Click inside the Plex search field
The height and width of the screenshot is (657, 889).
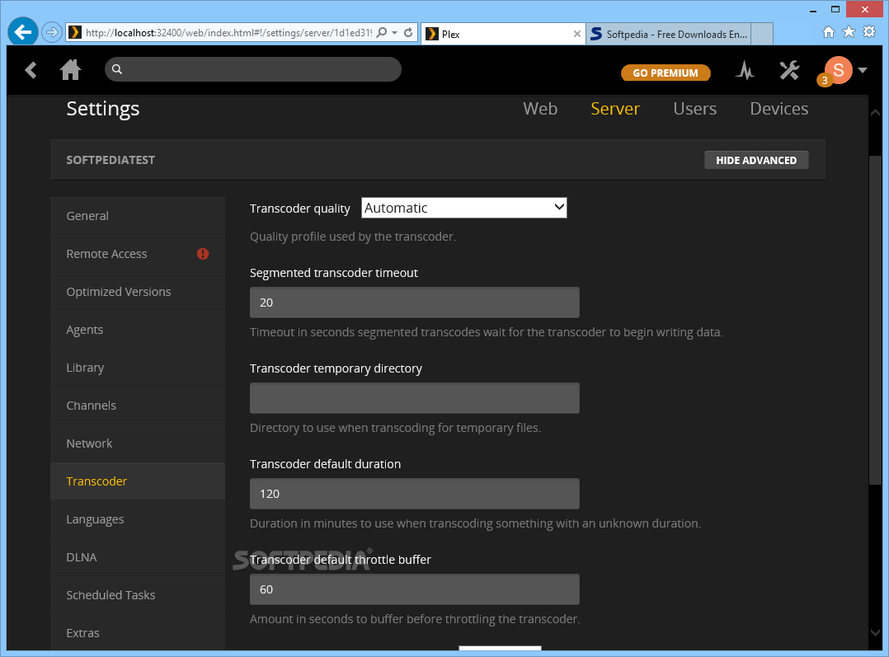tap(253, 69)
